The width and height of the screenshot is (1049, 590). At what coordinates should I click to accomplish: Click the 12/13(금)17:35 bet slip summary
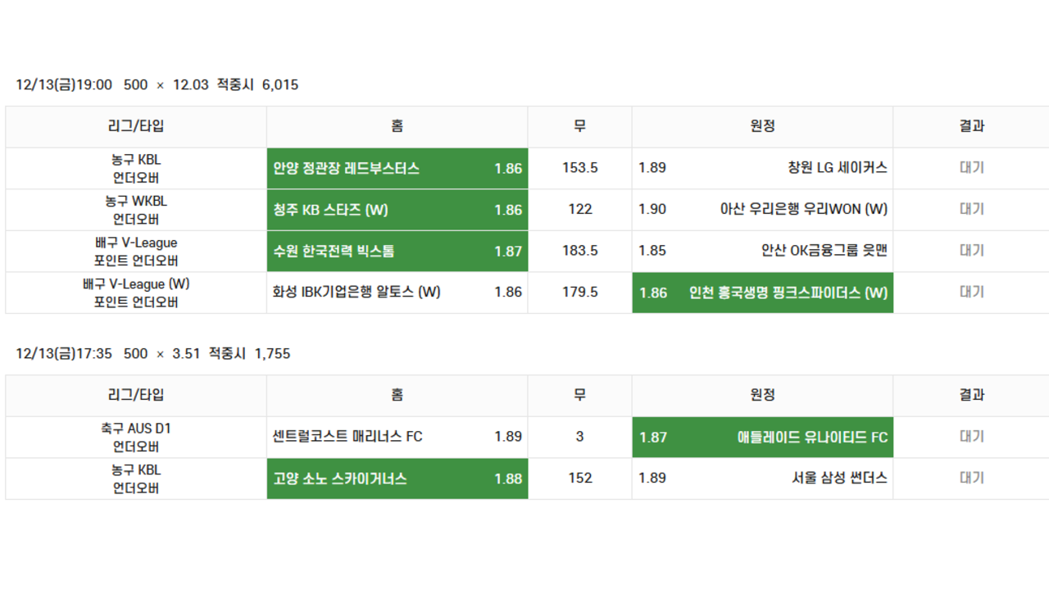pyautogui.click(x=153, y=354)
